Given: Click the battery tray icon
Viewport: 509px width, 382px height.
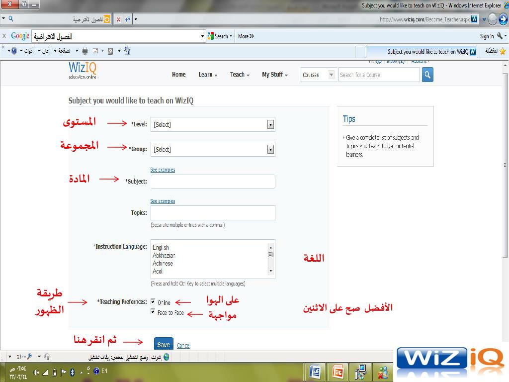Looking at the screenshot, I should click(55, 372).
